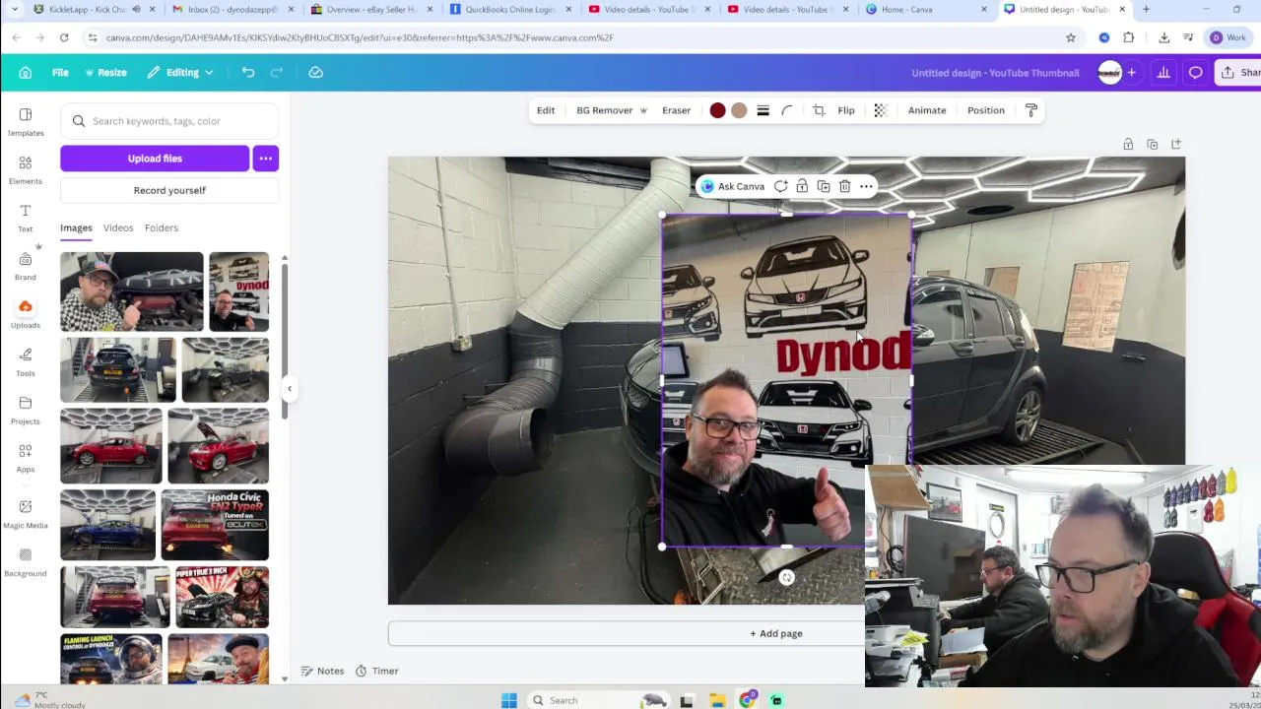Image resolution: width=1261 pixels, height=709 pixels.
Task: Focus the search keywords, tags, color field
Action: pyautogui.click(x=169, y=121)
